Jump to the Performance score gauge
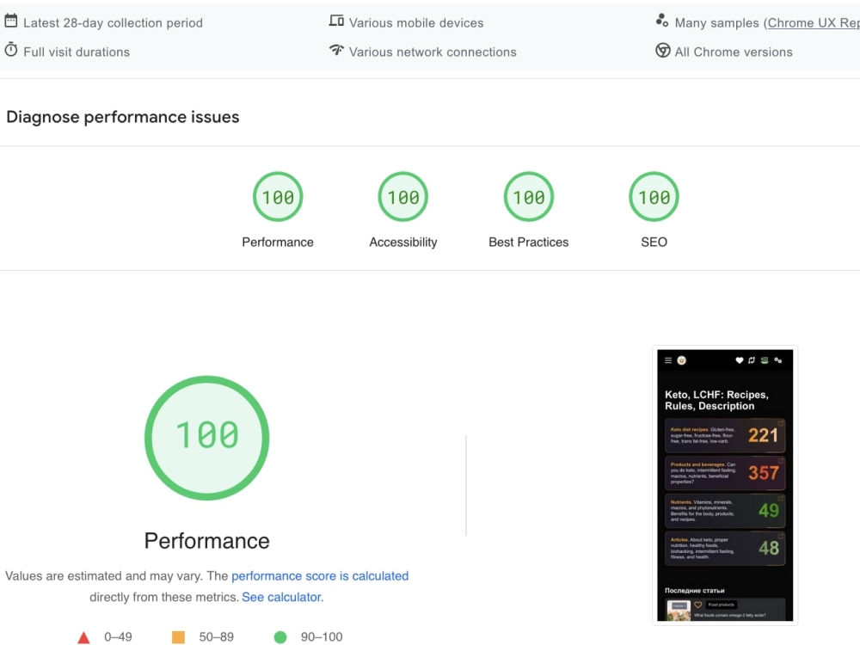 [278, 197]
